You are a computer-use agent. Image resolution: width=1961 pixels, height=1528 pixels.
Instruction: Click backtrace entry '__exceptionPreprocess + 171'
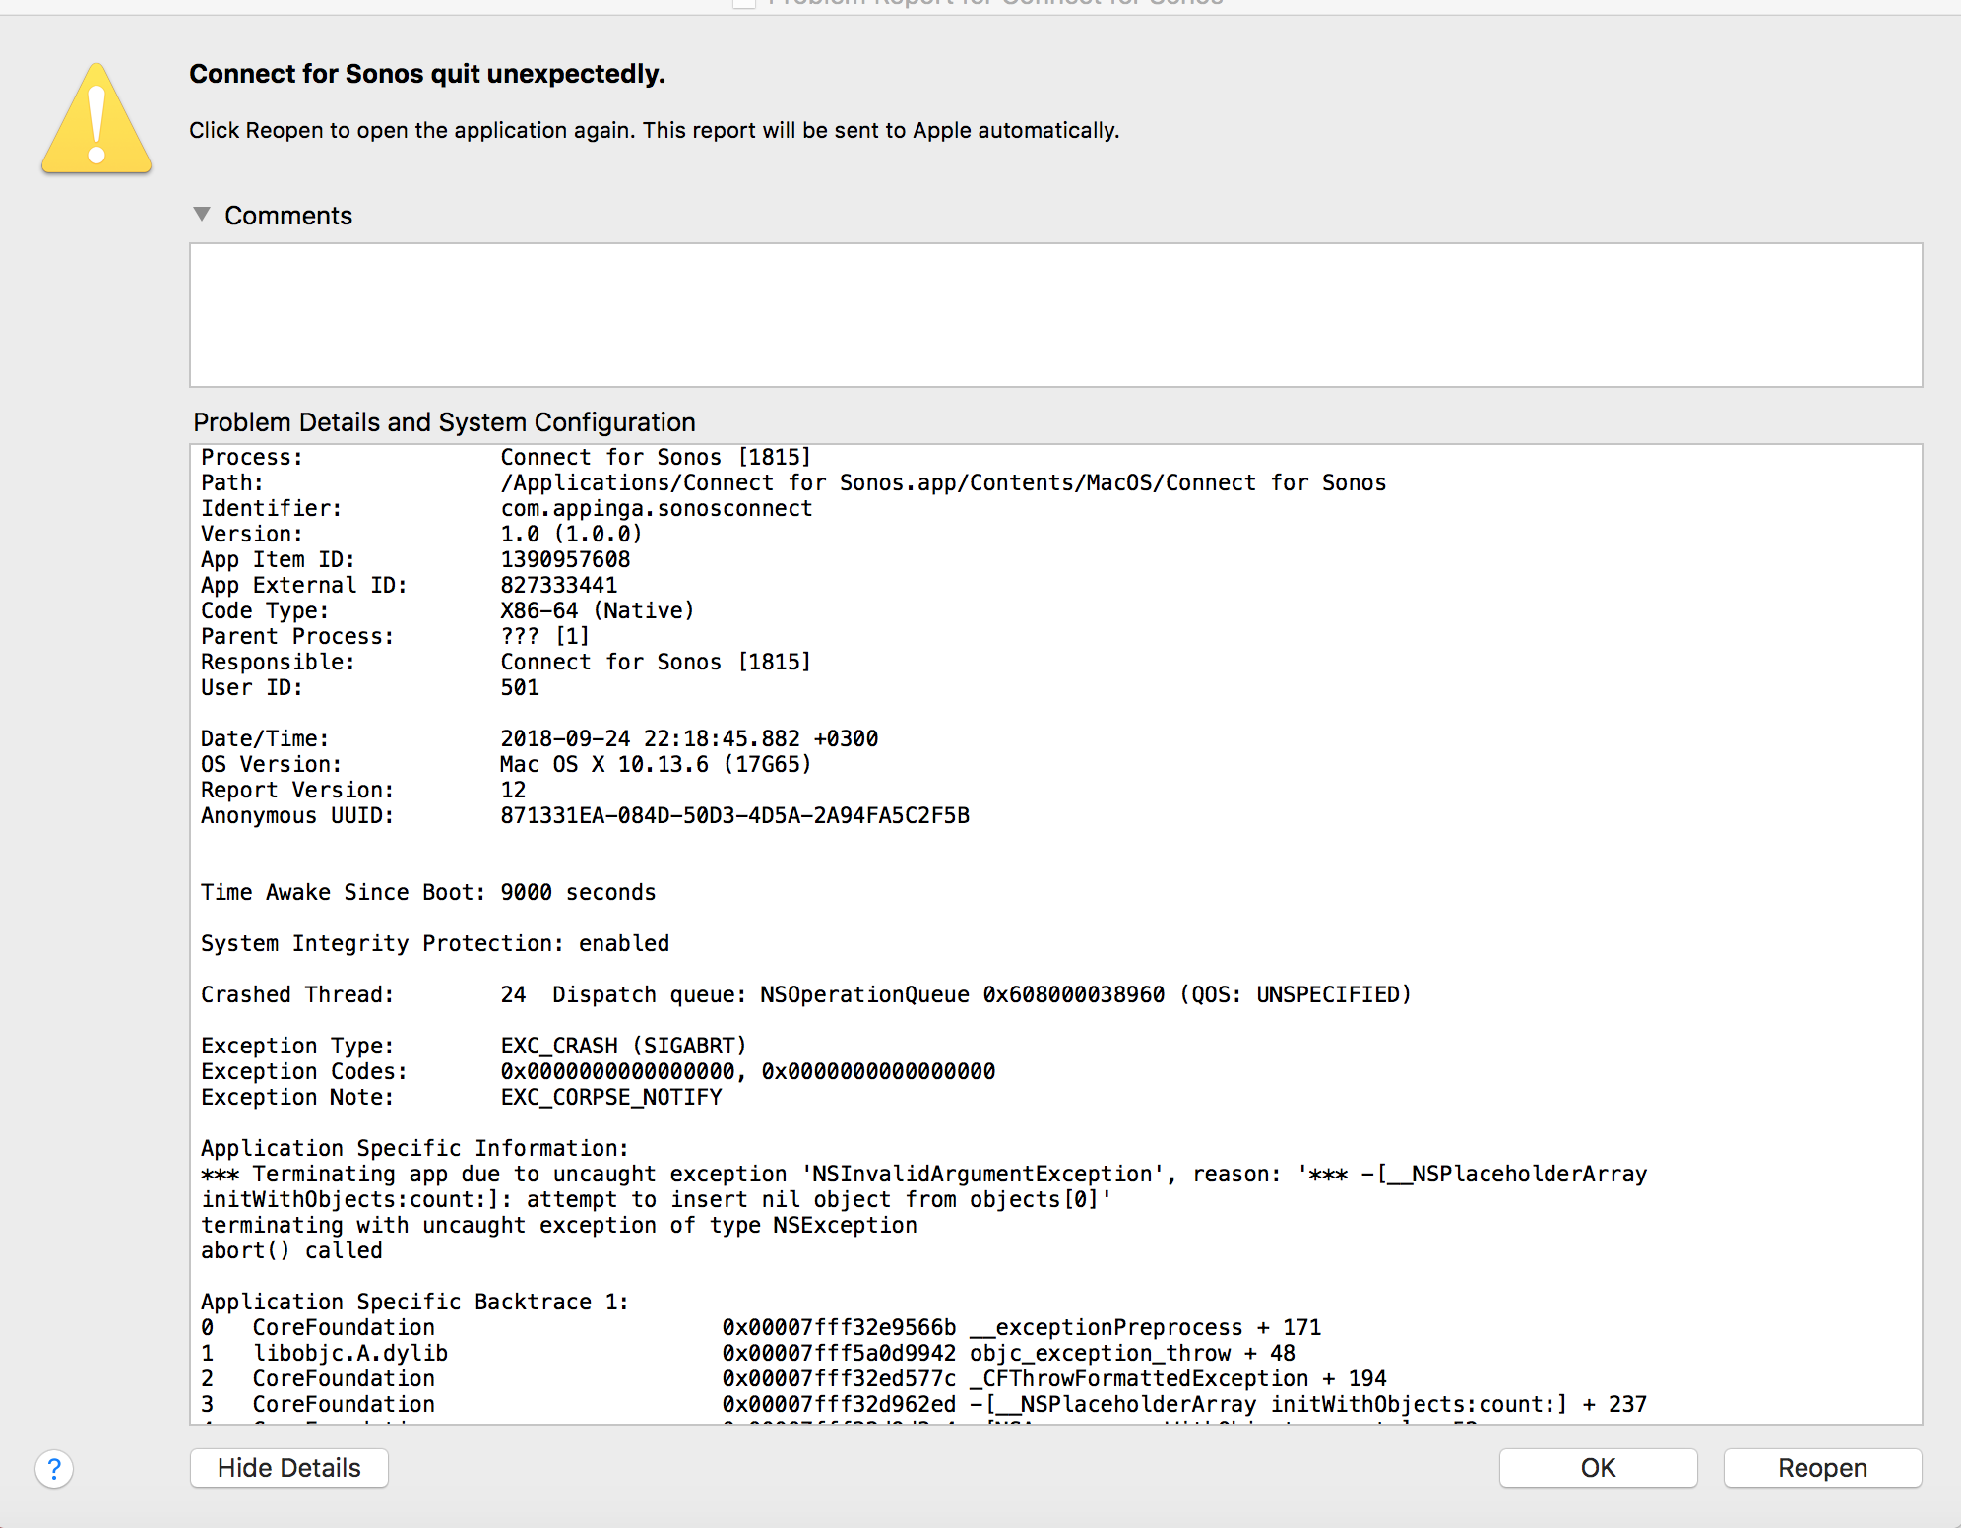(x=1146, y=1327)
